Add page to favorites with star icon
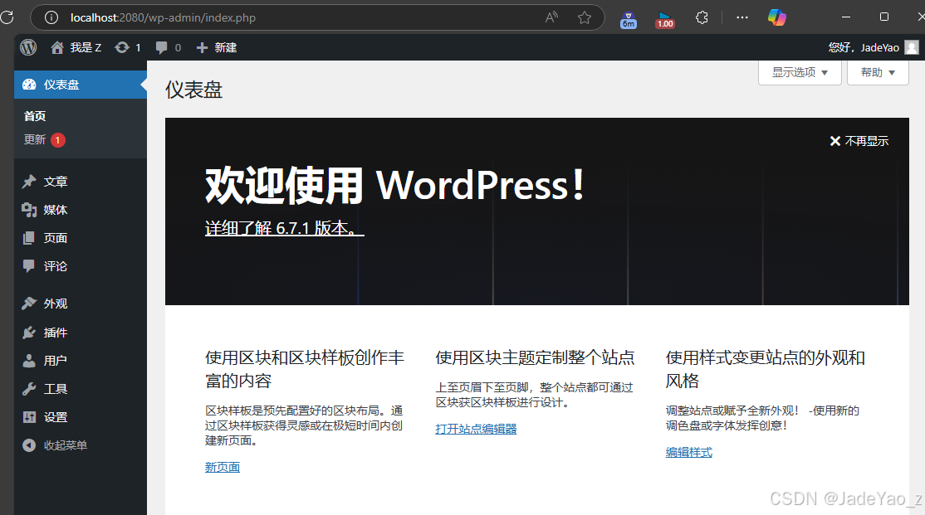This screenshot has height=515, width=925. (x=585, y=17)
